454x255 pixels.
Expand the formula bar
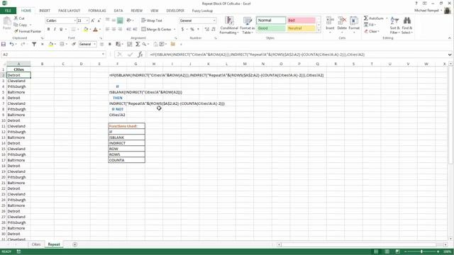pos(449,55)
